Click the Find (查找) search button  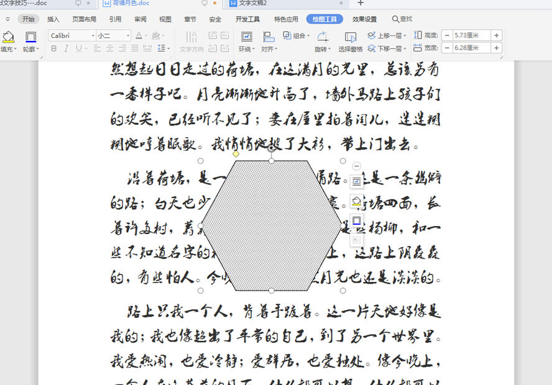tap(402, 19)
